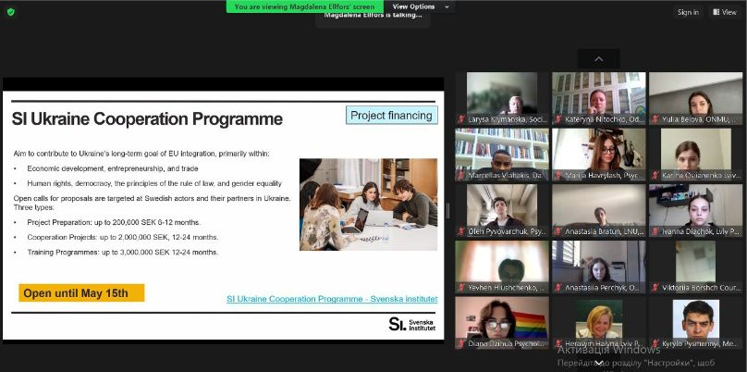The width and height of the screenshot is (747, 372).
Task: Click the bullet starting 'Human rights, democracy'
Action: point(154,183)
